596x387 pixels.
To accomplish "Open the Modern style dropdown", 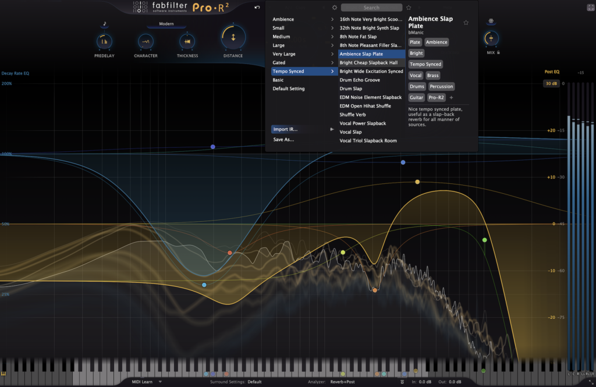I will (x=166, y=25).
